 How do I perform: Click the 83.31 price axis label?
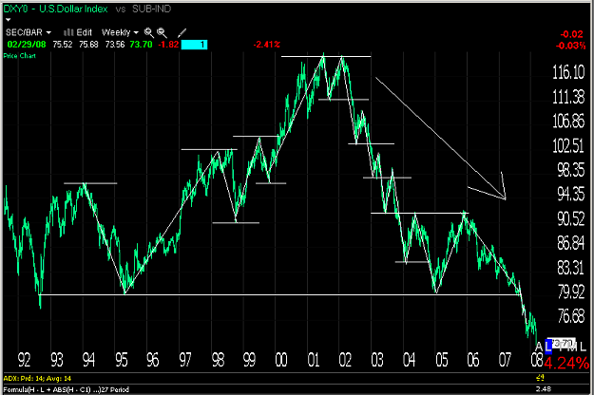571,268
